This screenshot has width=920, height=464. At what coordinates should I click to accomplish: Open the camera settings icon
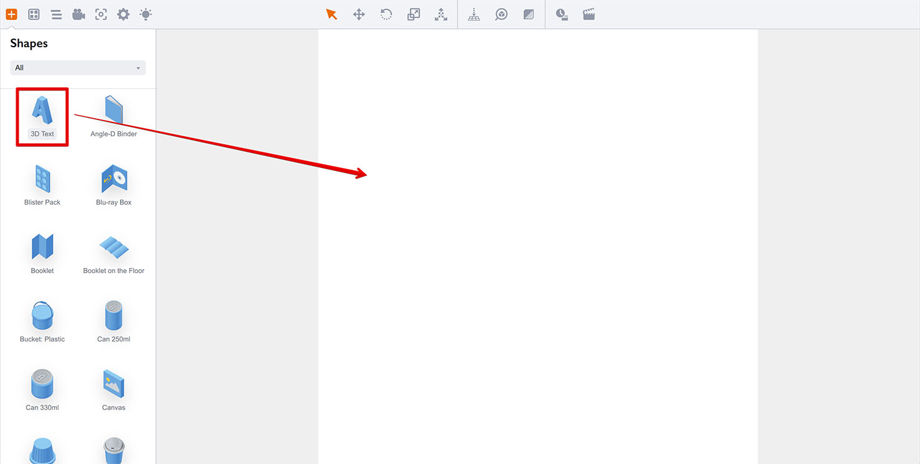pyautogui.click(x=78, y=14)
